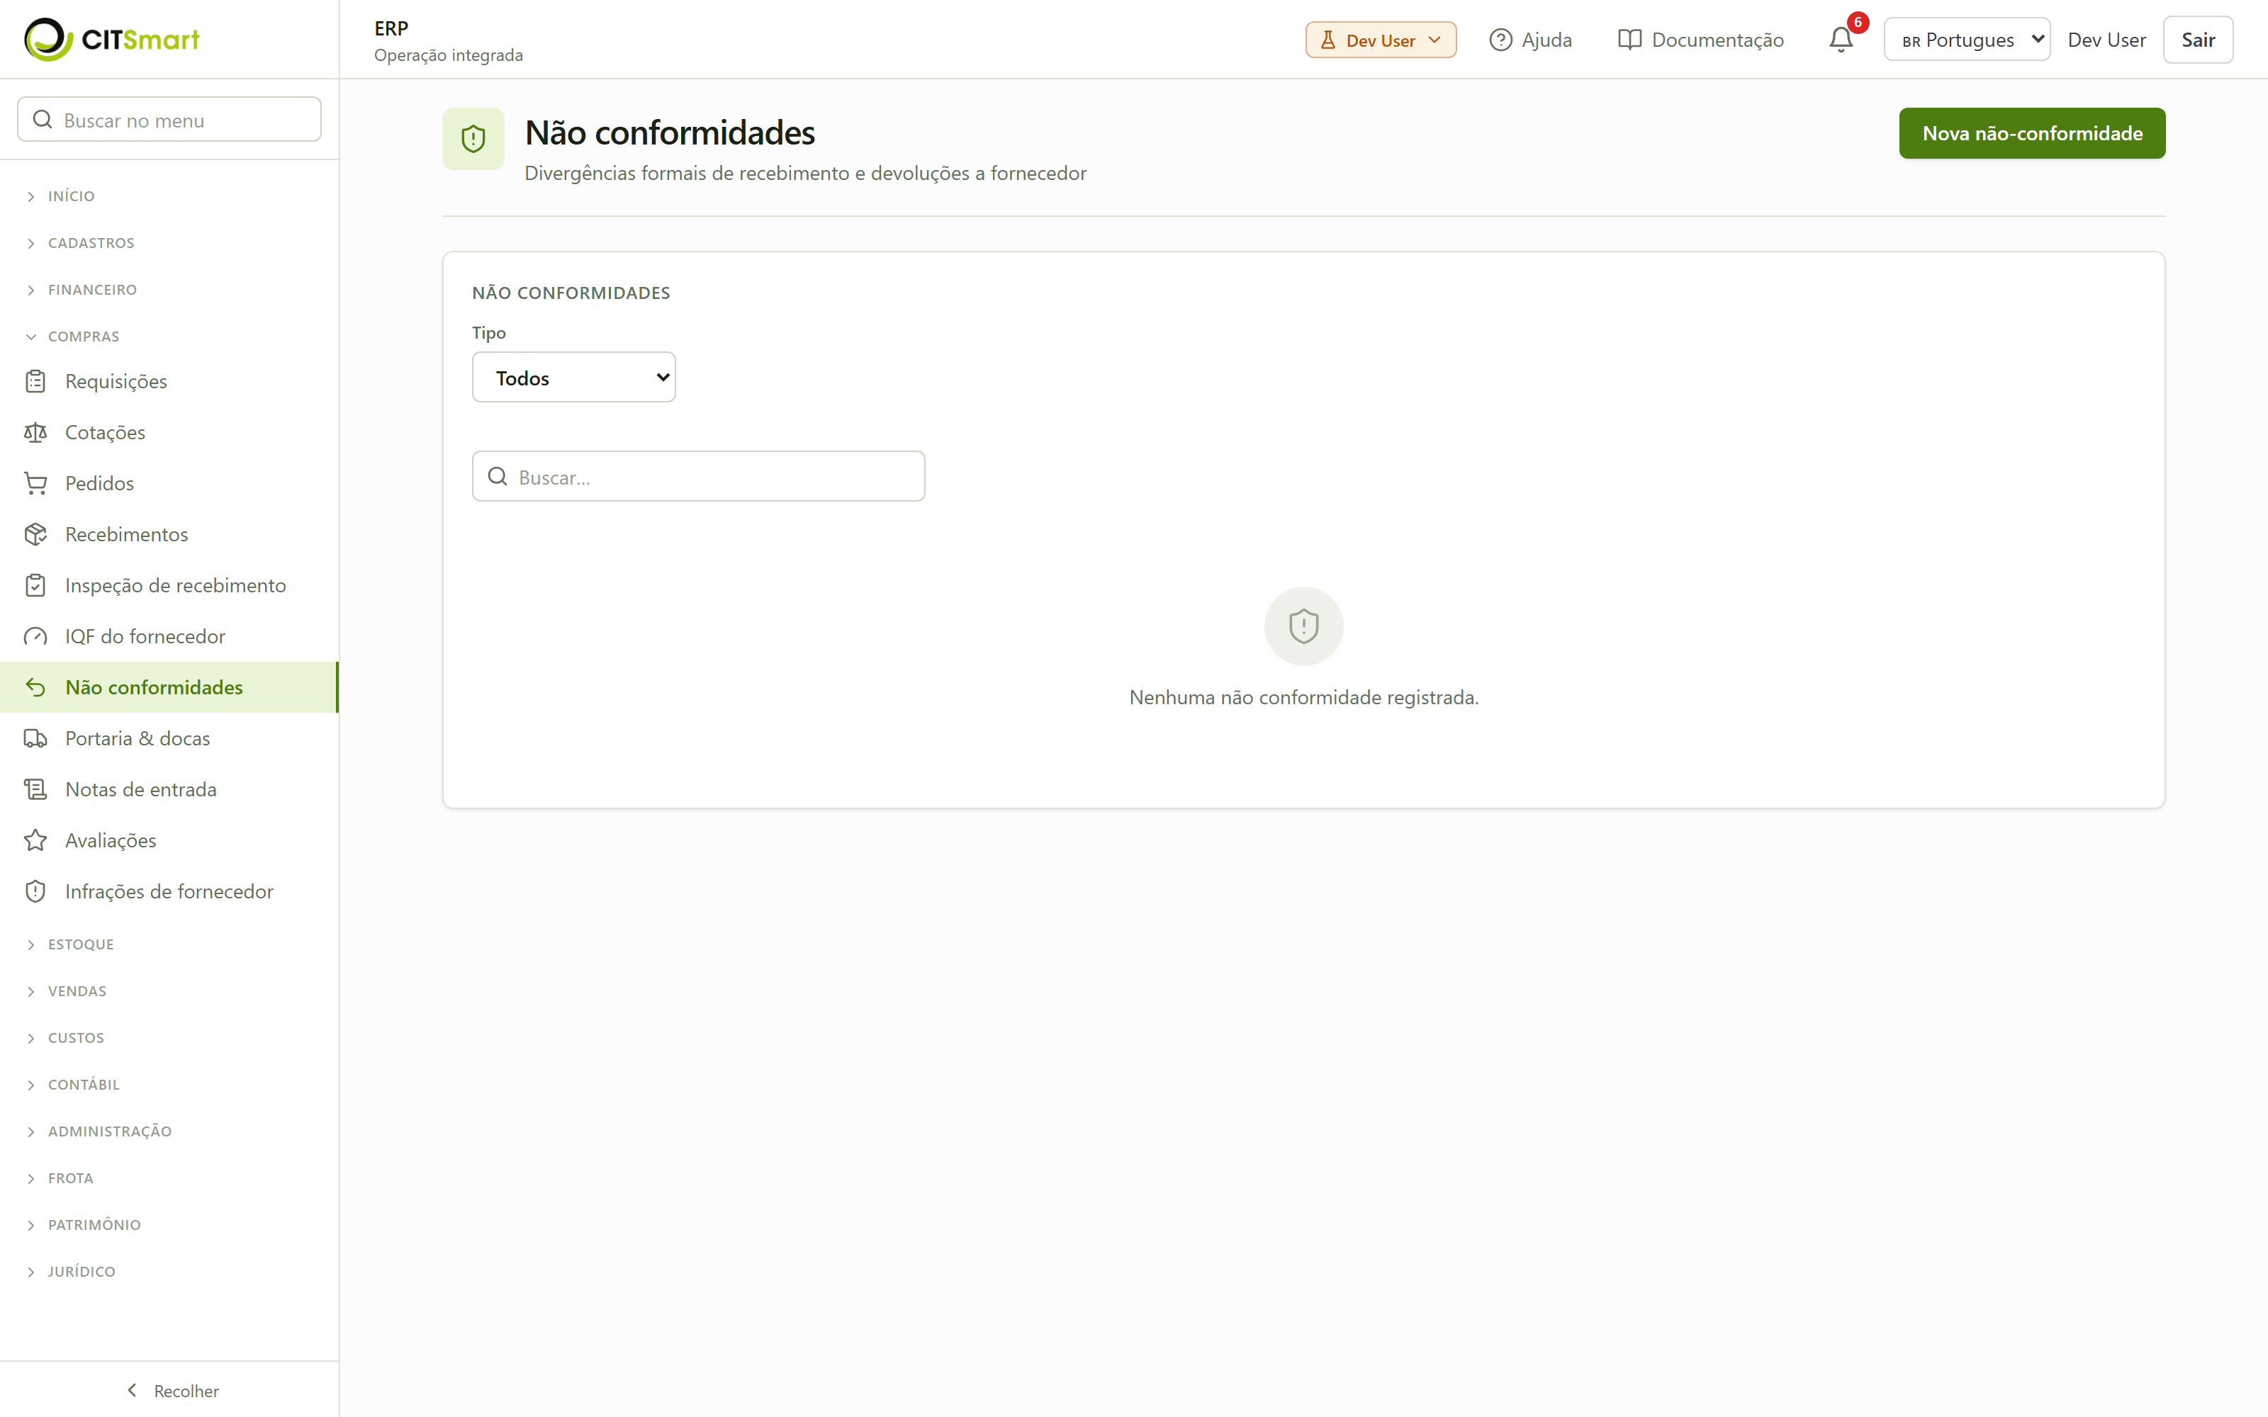The image size is (2268, 1417).
Task: Go to Recebimentos menu item
Action: click(x=169, y=534)
